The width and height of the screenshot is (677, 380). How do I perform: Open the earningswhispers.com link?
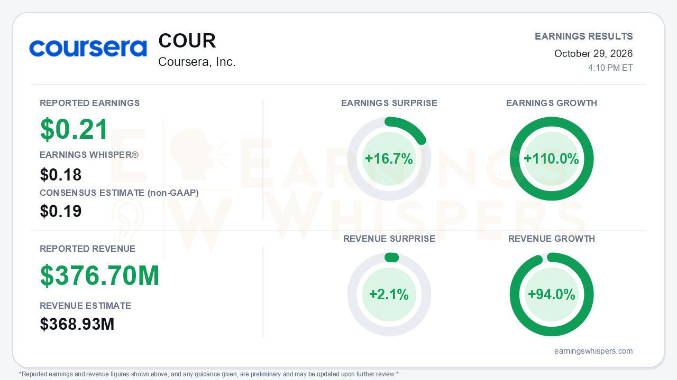(593, 351)
